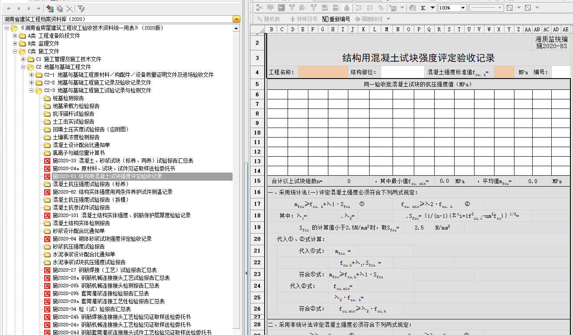Click the gray X delete icon

[x=69, y=8]
